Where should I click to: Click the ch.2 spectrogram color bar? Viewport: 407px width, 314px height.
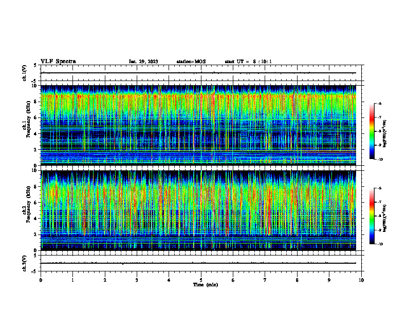coord(372,216)
